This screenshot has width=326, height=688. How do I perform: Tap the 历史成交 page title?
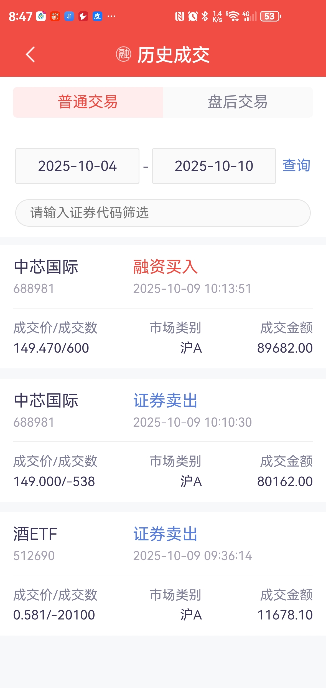[173, 55]
